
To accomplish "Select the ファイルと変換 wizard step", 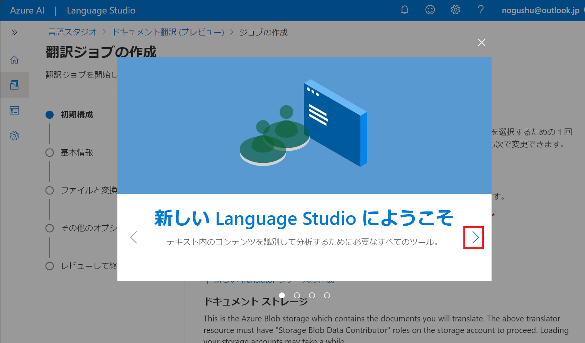I will click(x=81, y=190).
